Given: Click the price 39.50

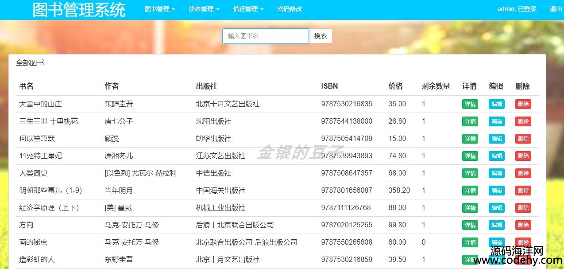Looking at the screenshot, I should (397, 260).
